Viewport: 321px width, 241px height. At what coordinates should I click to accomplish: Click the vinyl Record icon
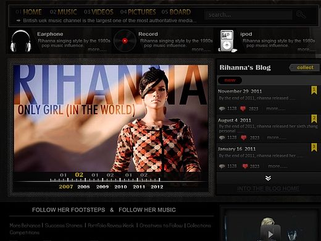pos(125,41)
